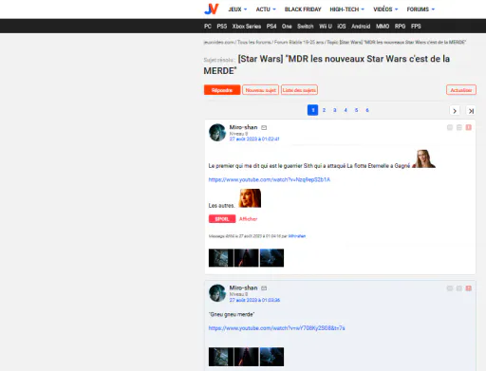This screenshot has height=371, width=486.
Task: Click first post date 27 août 01:02:41
Action: 254,139
